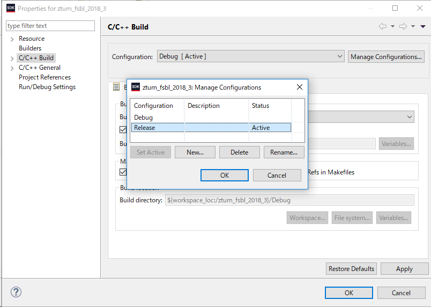Click the SDK icon in the Properties title bar
The image size is (431, 307).
click(10, 8)
